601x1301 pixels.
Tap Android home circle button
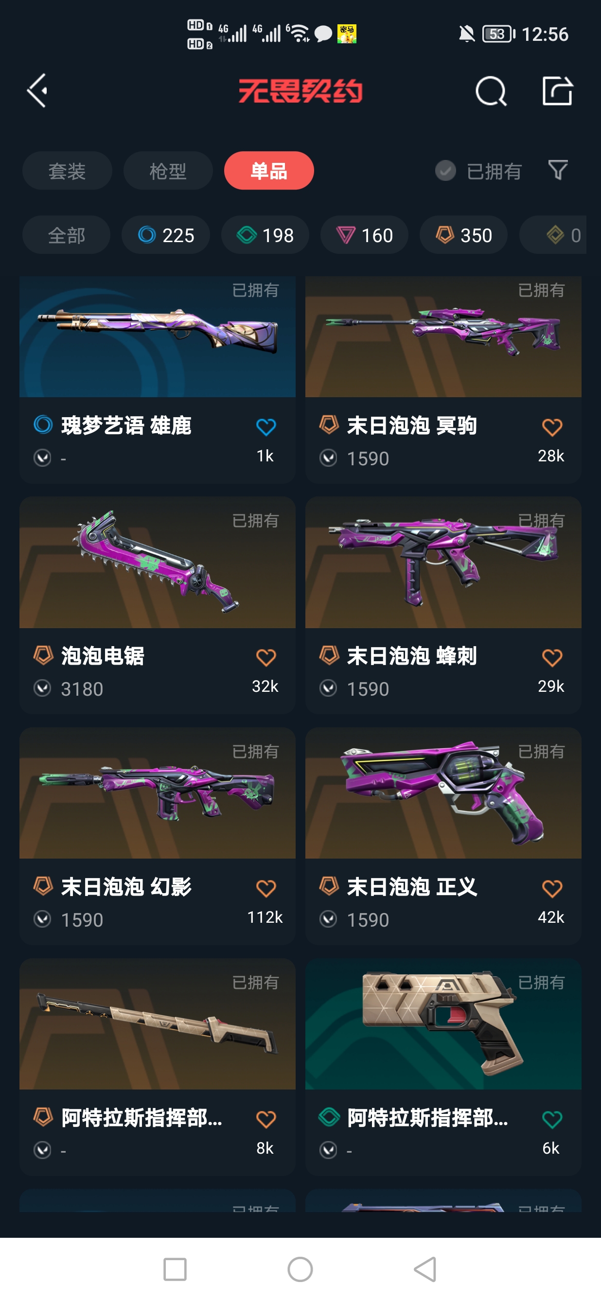300,1269
